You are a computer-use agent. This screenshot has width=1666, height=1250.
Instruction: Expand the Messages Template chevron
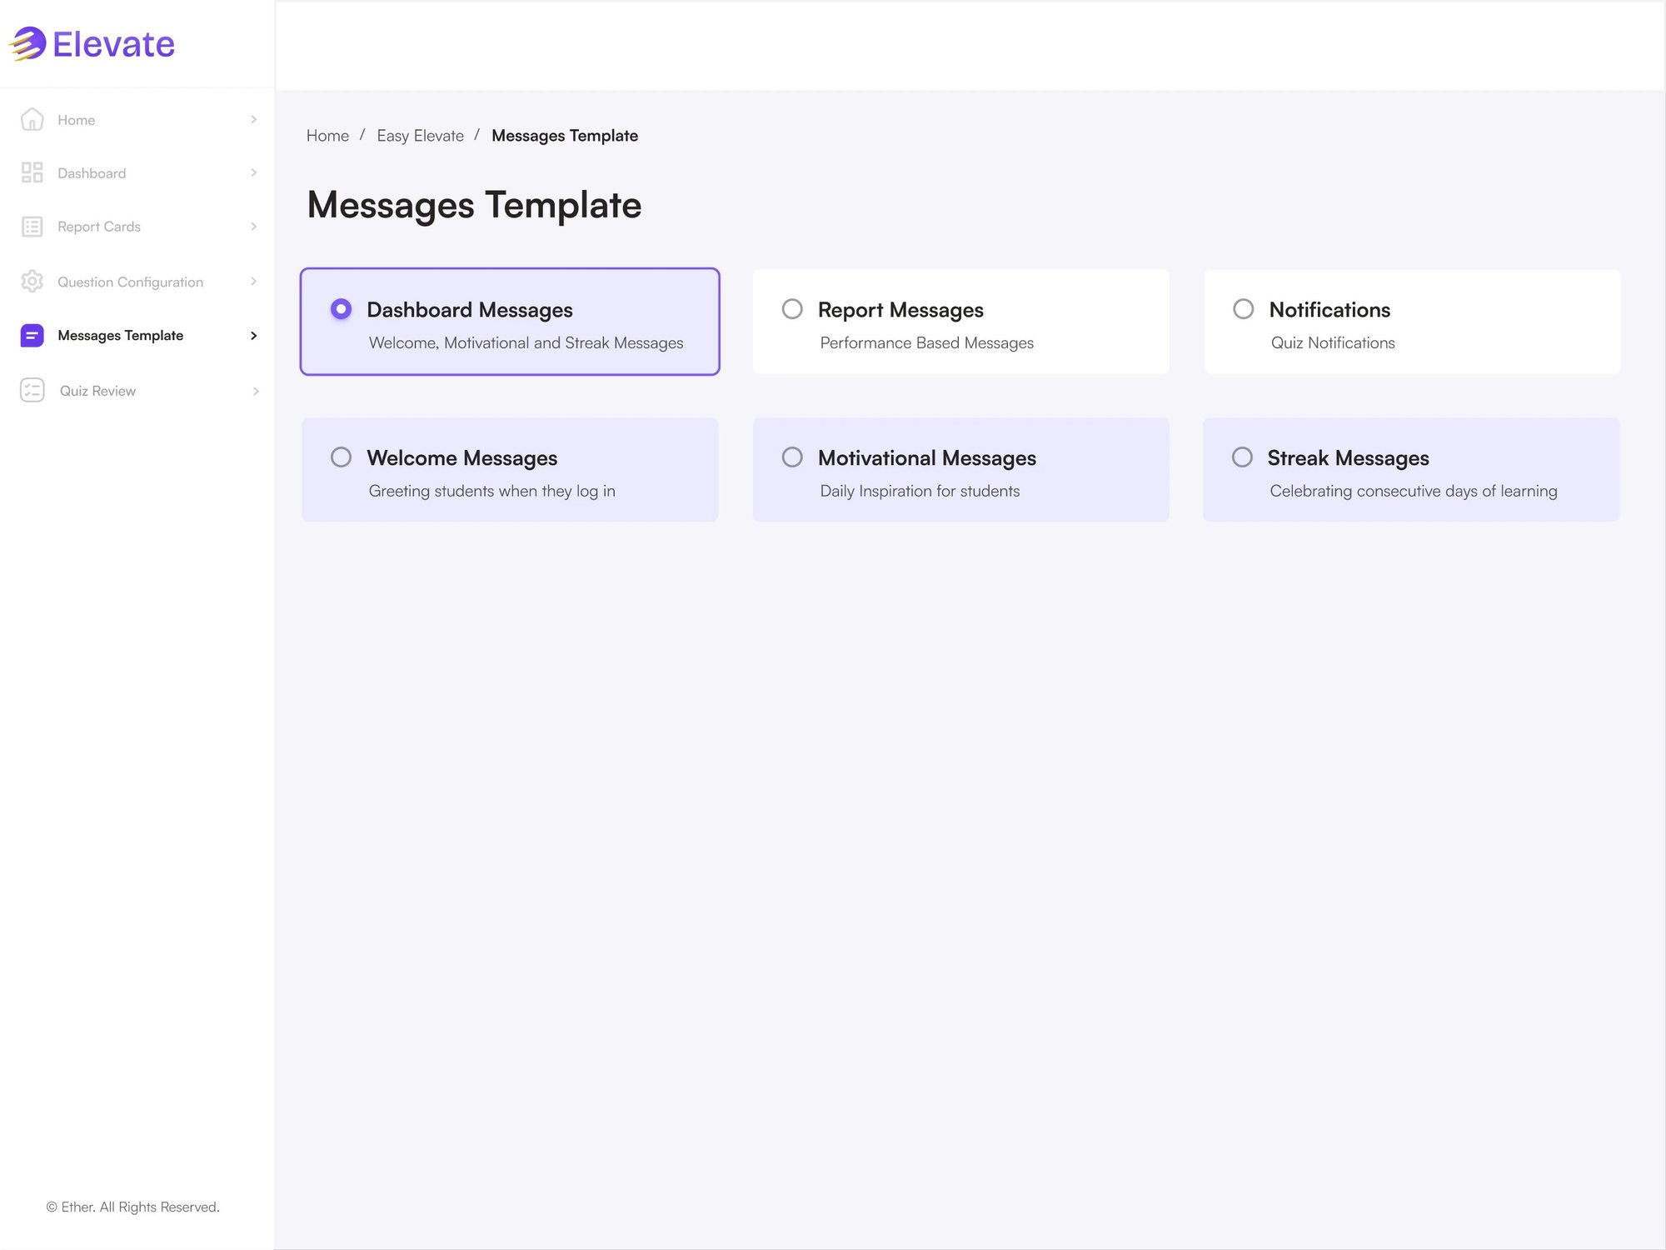point(253,335)
